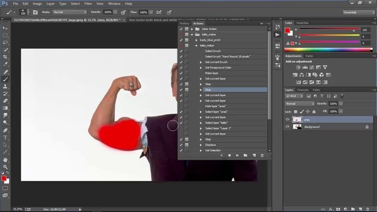
Task: Click the R value field showing 232
Action: click(x=365, y=30)
